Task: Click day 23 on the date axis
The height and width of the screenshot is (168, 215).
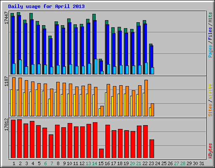Action: [x=151, y=163]
